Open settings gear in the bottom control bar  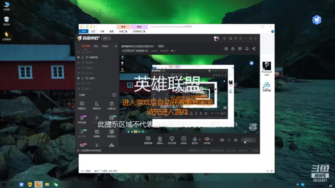[236, 140]
